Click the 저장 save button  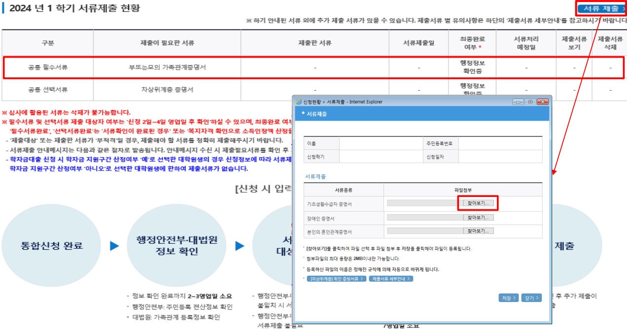click(508, 297)
